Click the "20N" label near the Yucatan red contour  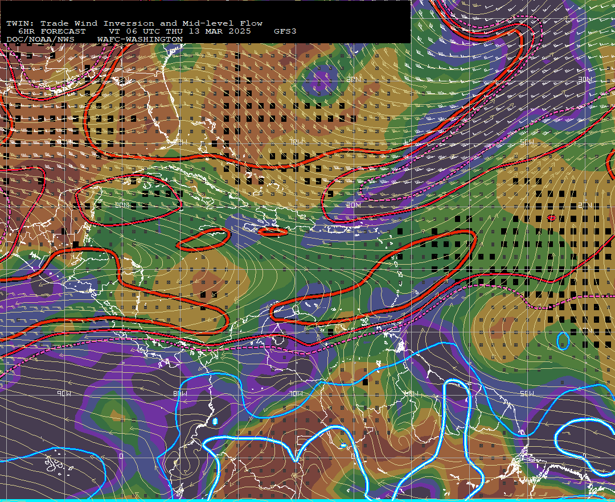(x=122, y=205)
